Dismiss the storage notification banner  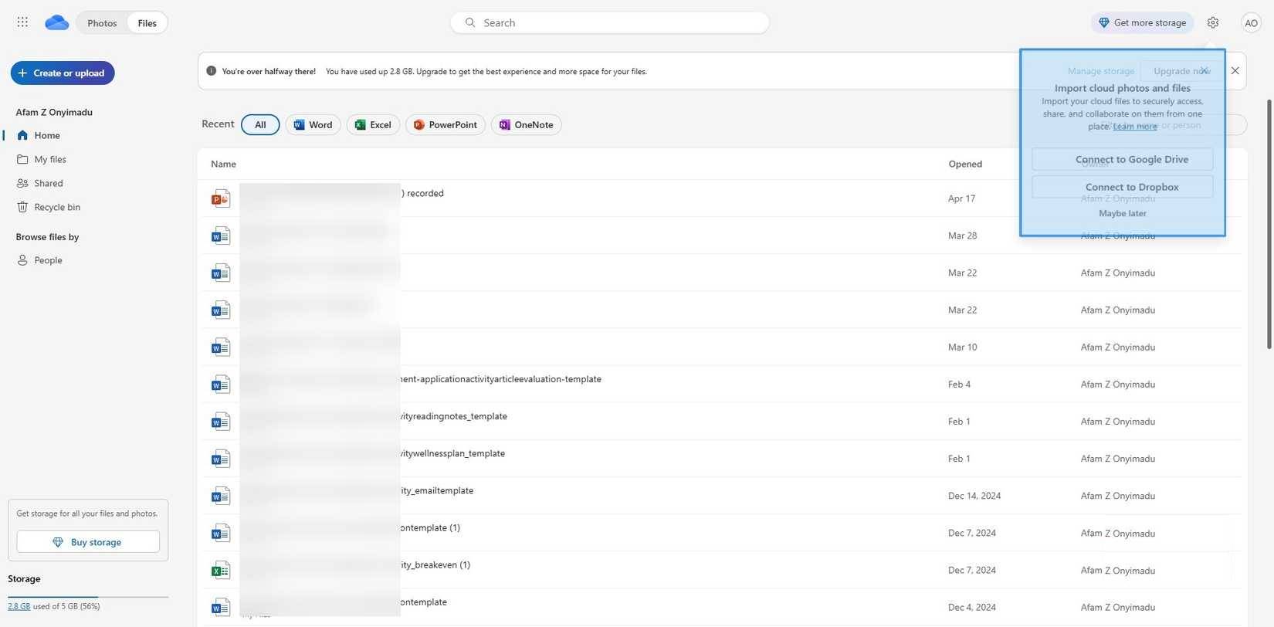1235,71
